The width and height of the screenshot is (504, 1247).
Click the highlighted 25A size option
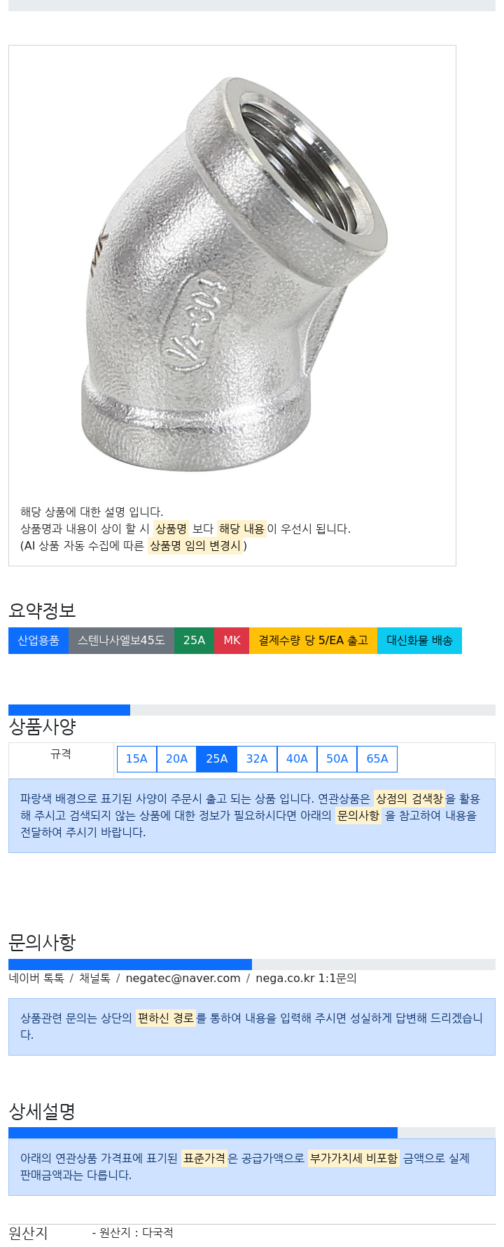pos(217,759)
